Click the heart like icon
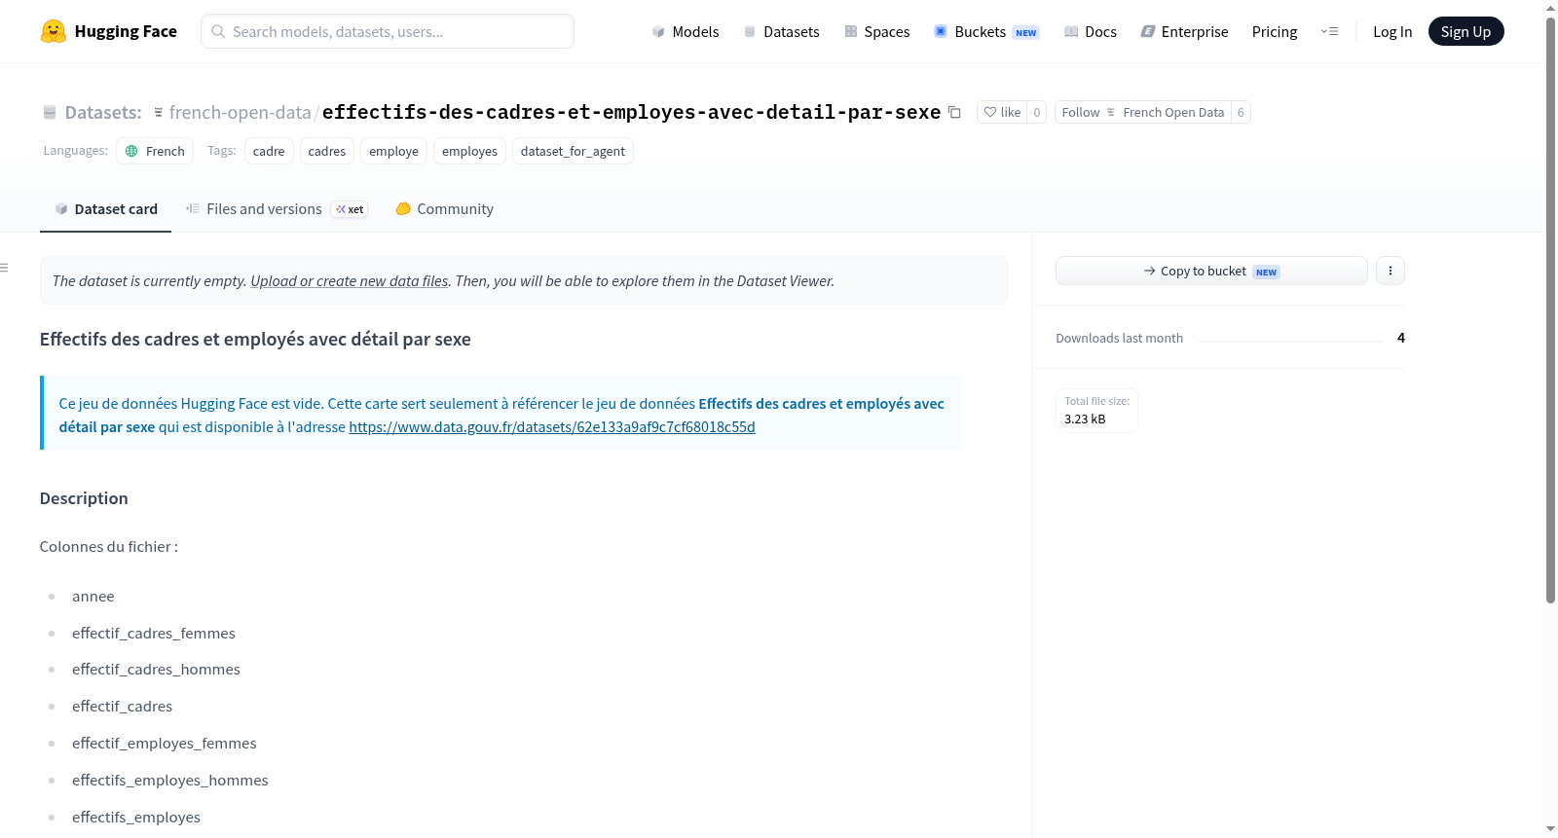The image size is (1558, 838). (990, 112)
